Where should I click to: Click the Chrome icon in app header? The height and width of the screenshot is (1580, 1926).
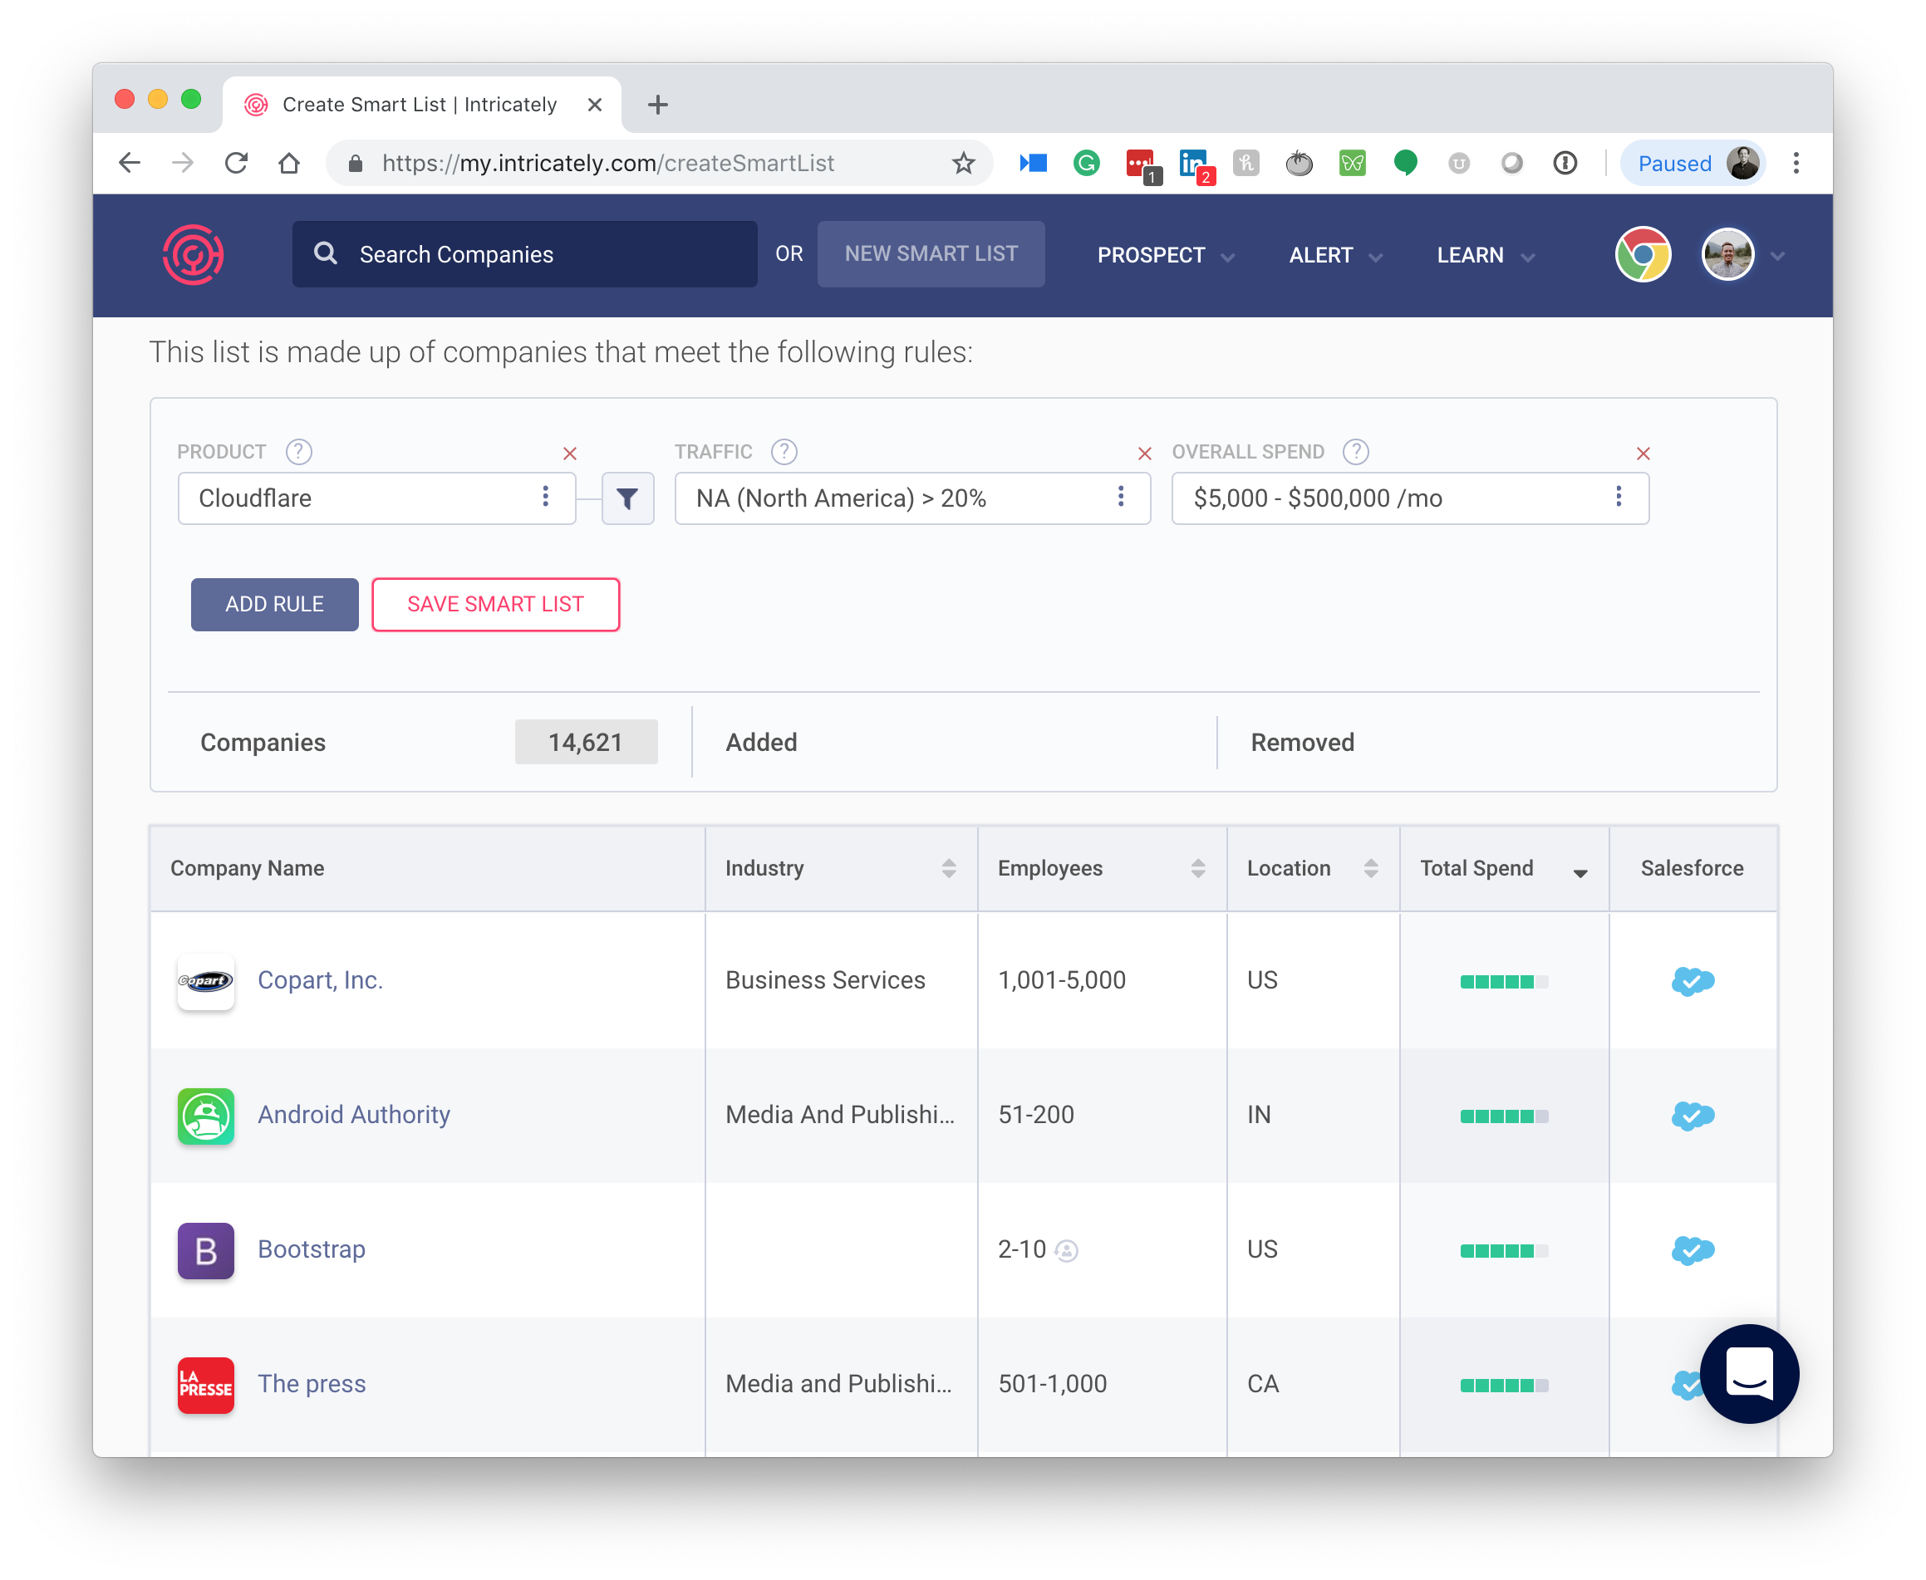click(x=1642, y=255)
